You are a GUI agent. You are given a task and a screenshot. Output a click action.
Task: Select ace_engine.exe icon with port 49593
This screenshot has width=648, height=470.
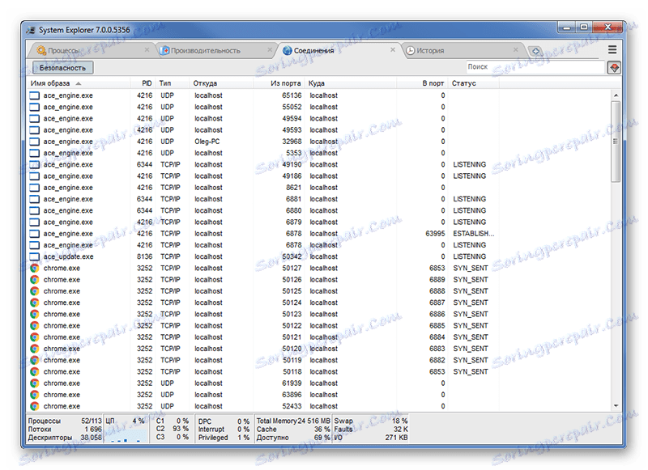click(x=35, y=130)
